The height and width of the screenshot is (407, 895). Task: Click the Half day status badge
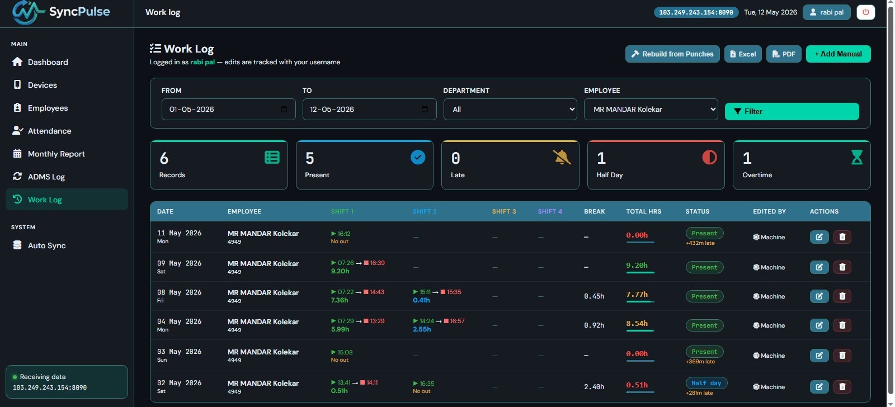click(x=706, y=383)
